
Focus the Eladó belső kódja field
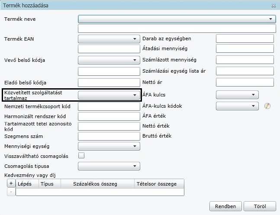click(109, 83)
